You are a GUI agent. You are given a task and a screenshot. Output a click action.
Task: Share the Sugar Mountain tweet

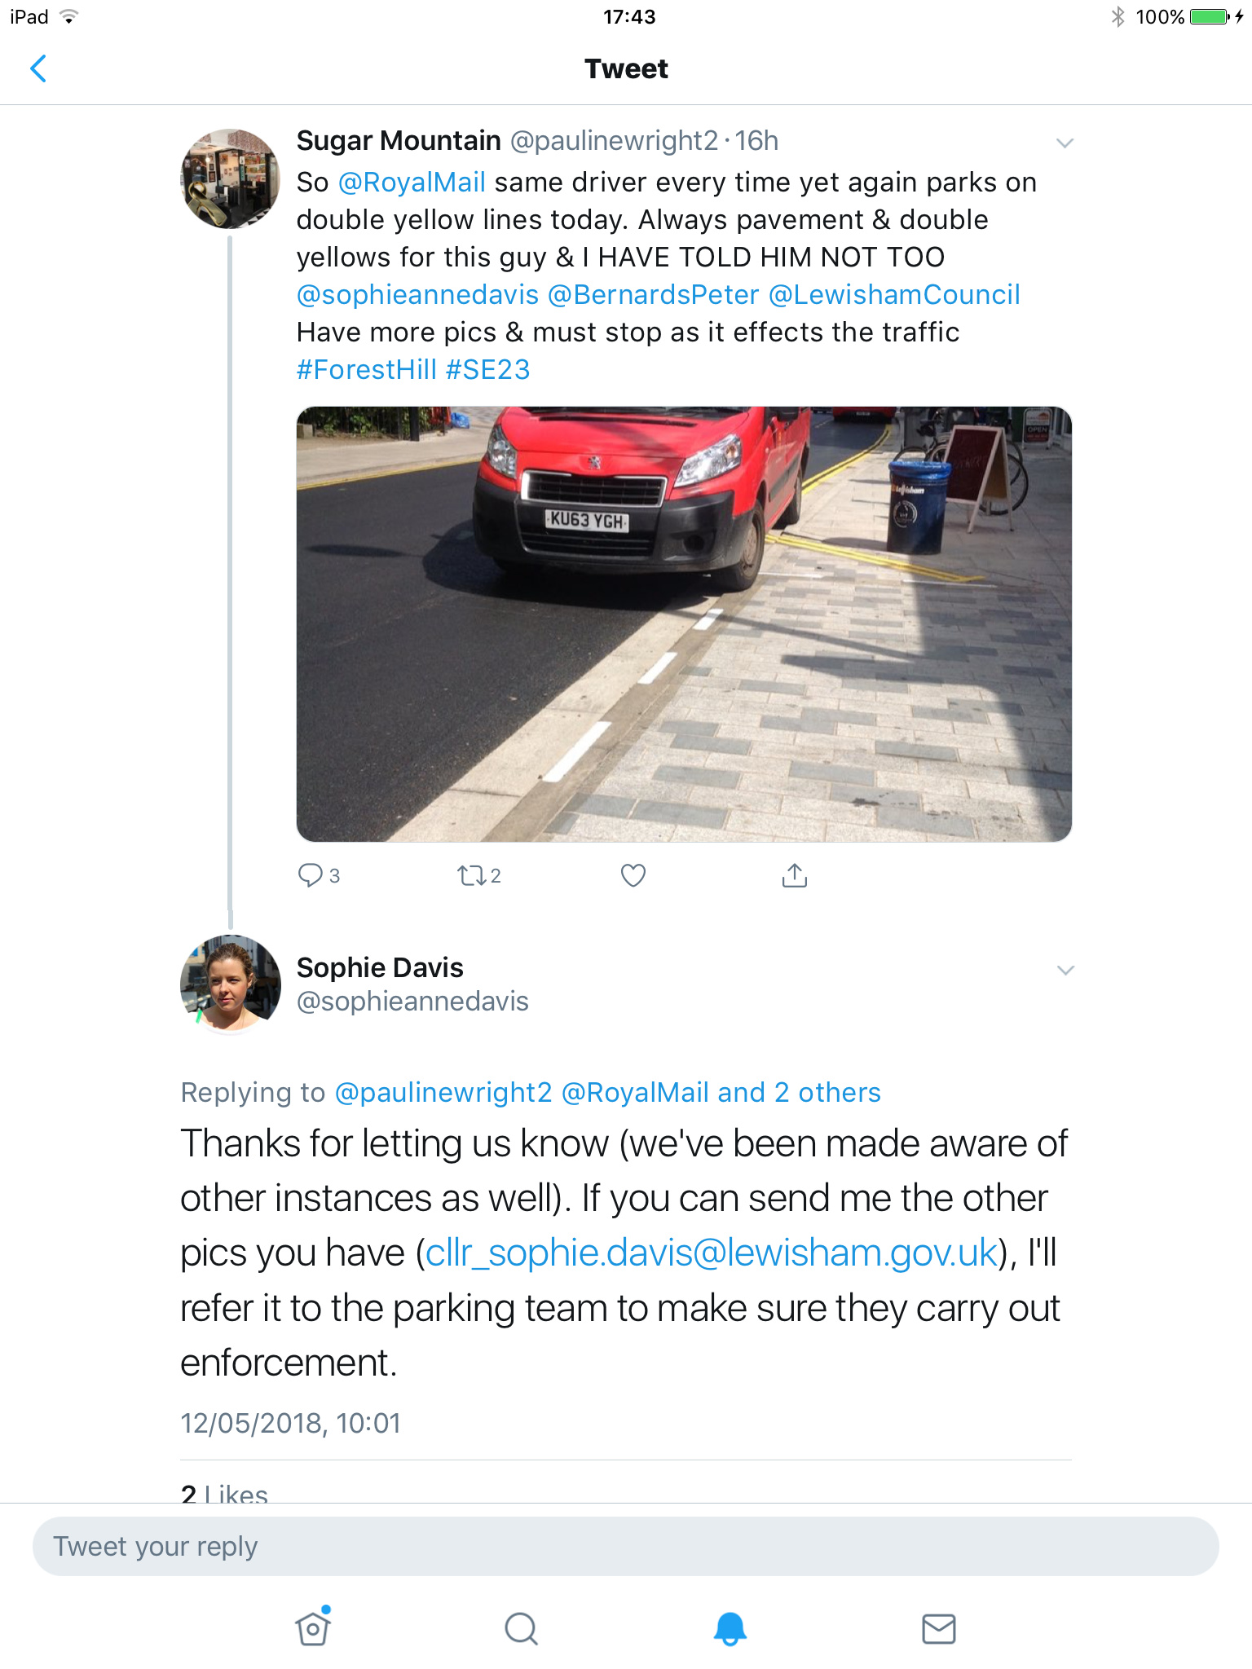tap(794, 875)
